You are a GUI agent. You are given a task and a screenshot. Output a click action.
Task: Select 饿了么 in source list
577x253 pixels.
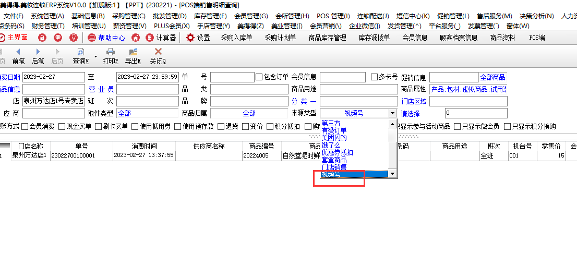pyautogui.click(x=331, y=145)
